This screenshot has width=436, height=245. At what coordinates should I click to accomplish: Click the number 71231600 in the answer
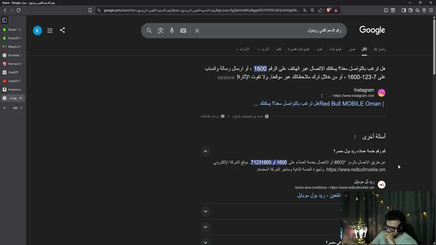[x=261, y=162]
